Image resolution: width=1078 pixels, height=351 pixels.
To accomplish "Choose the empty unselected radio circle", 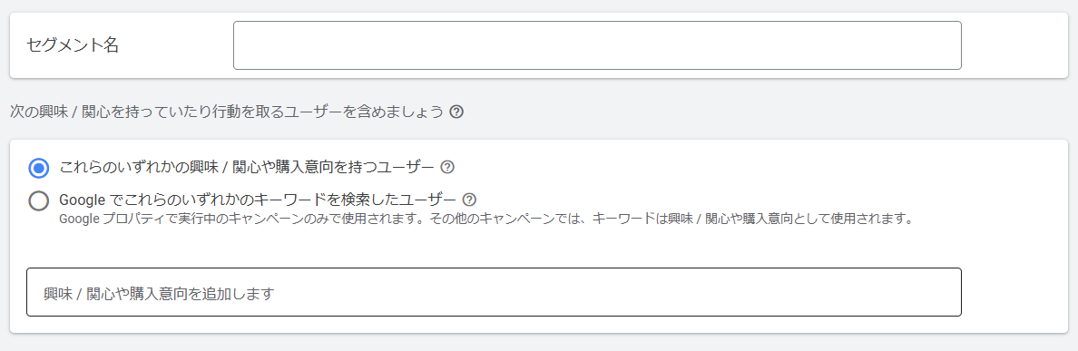I will tap(39, 200).
